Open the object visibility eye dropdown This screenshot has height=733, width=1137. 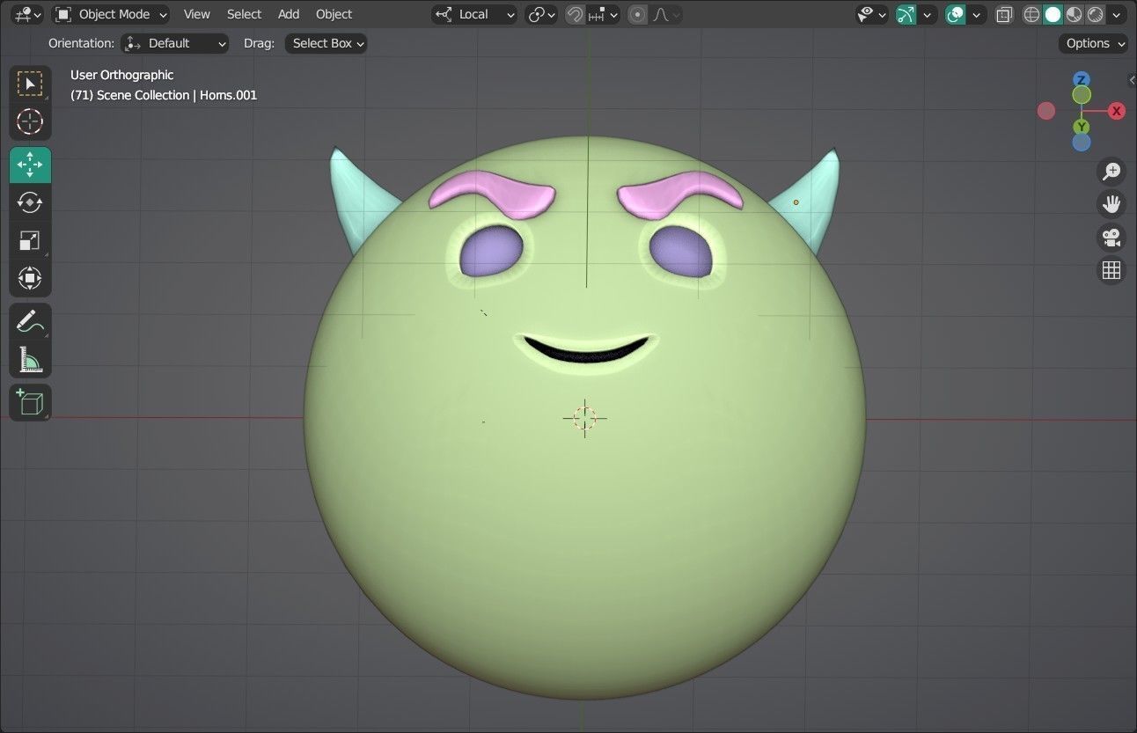872,14
